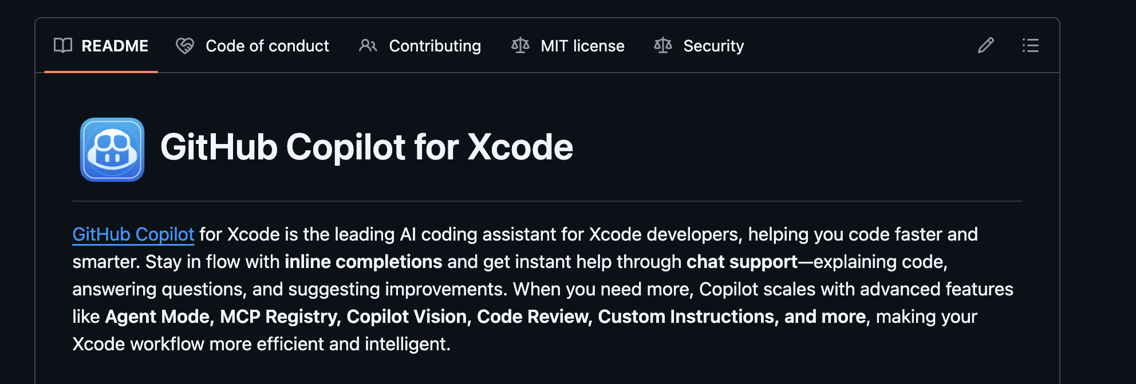Select the heart-handshake Code of conduct icon
The image size is (1136, 384).
click(x=184, y=45)
